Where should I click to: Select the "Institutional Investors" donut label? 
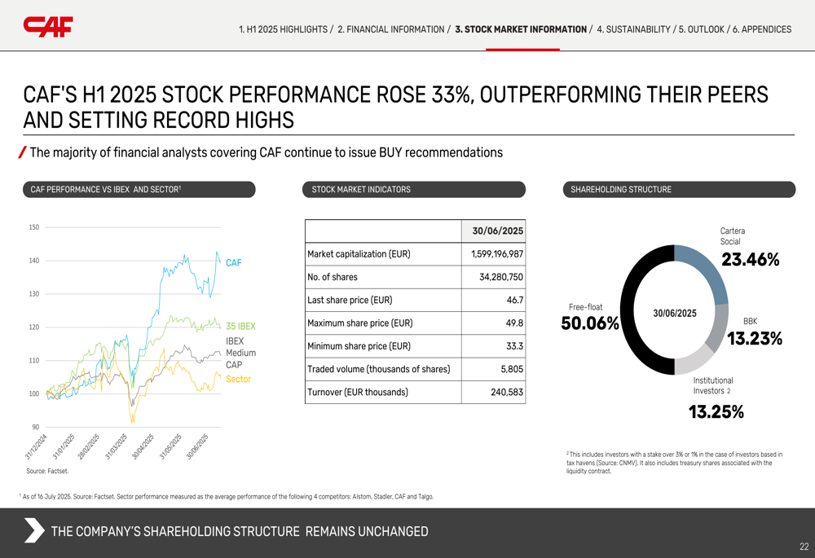pos(712,385)
